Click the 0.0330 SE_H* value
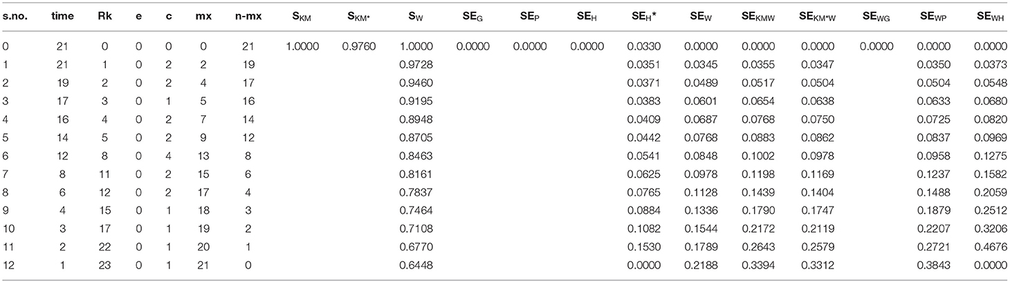This screenshot has height=283, width=1010. 644,47
